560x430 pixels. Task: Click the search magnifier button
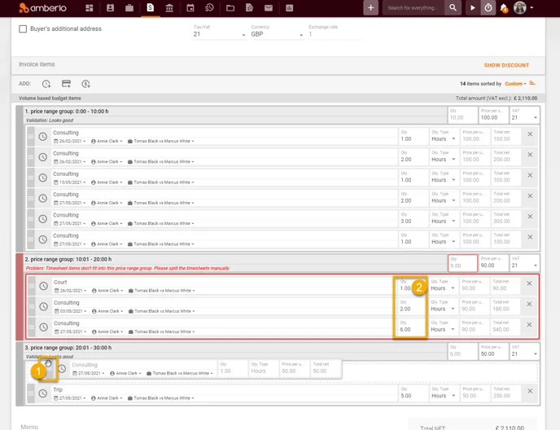tap(453, 8)
